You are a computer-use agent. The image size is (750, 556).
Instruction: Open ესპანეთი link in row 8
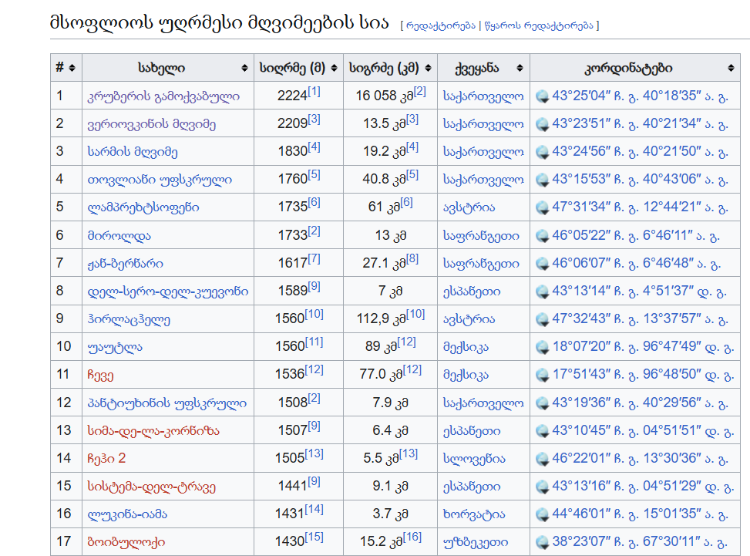click(472, 291)
